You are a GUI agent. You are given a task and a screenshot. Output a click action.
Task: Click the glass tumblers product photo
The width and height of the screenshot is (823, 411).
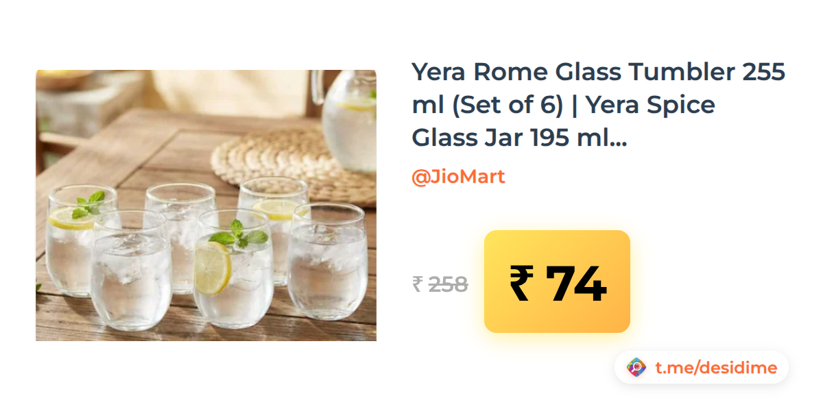point(206,205)
